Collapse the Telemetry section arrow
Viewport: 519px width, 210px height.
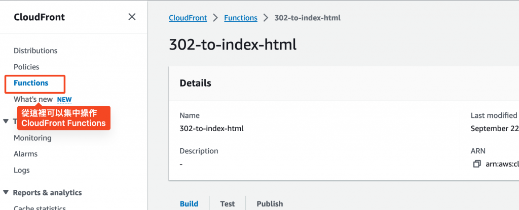point(6,121)
